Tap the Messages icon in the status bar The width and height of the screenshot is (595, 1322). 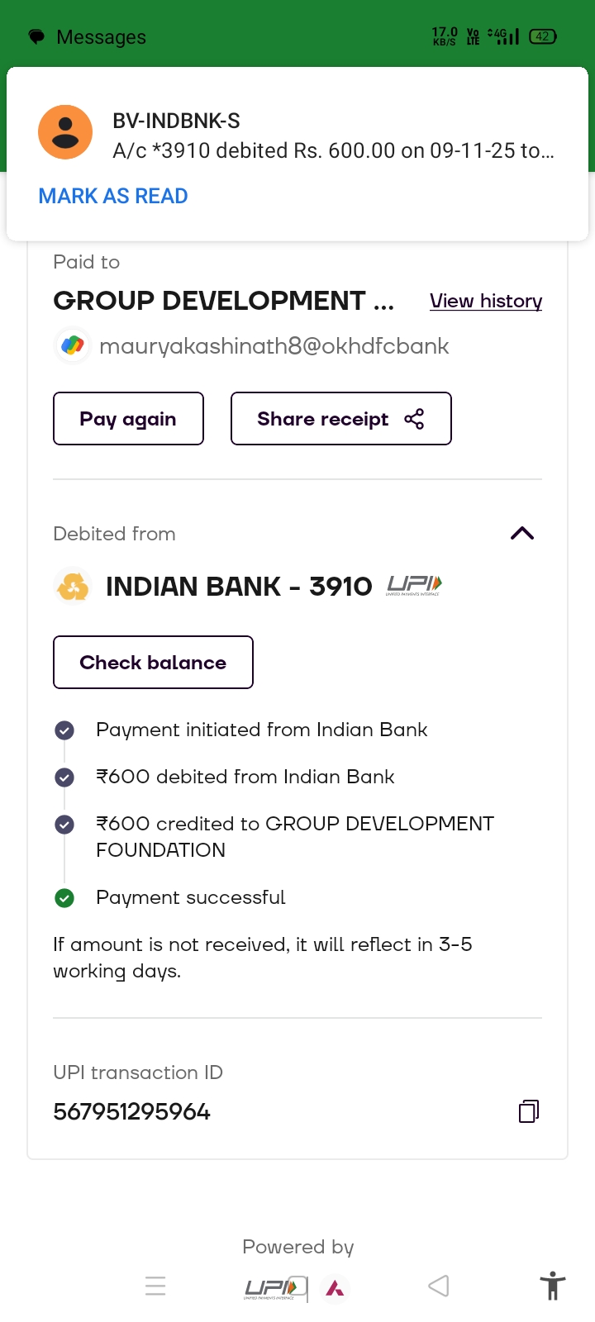click(x=36, y=37)
